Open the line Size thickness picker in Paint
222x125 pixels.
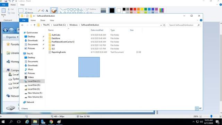(103, 10)
